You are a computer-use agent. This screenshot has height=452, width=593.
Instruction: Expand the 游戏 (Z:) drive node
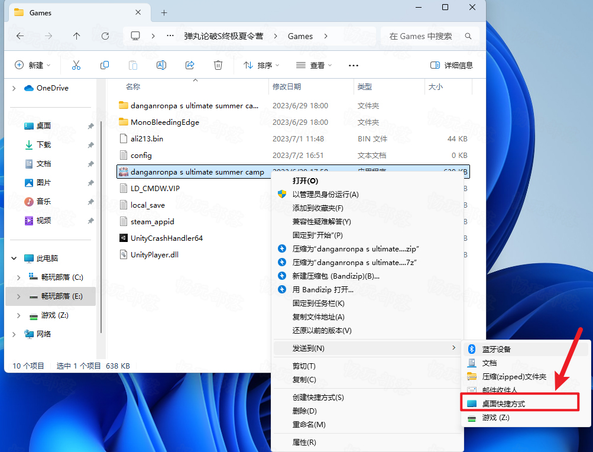[18, 315]
